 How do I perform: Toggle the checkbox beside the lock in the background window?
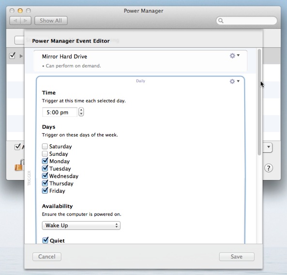(x=17, y=147)
